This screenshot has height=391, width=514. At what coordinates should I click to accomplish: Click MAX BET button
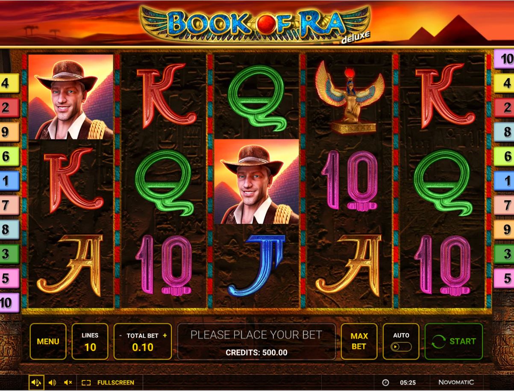pyautogui.click(x=359, y=341)
